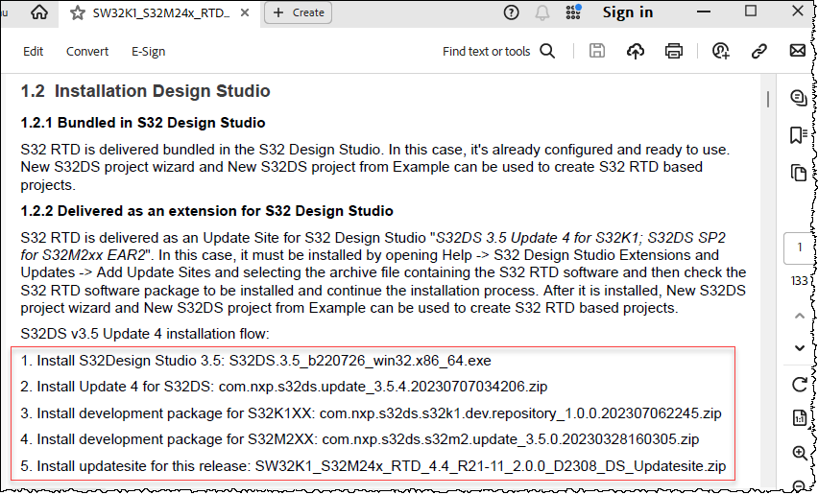Open the comments panel icon
818x495 pixels.
tap(798, 97)
